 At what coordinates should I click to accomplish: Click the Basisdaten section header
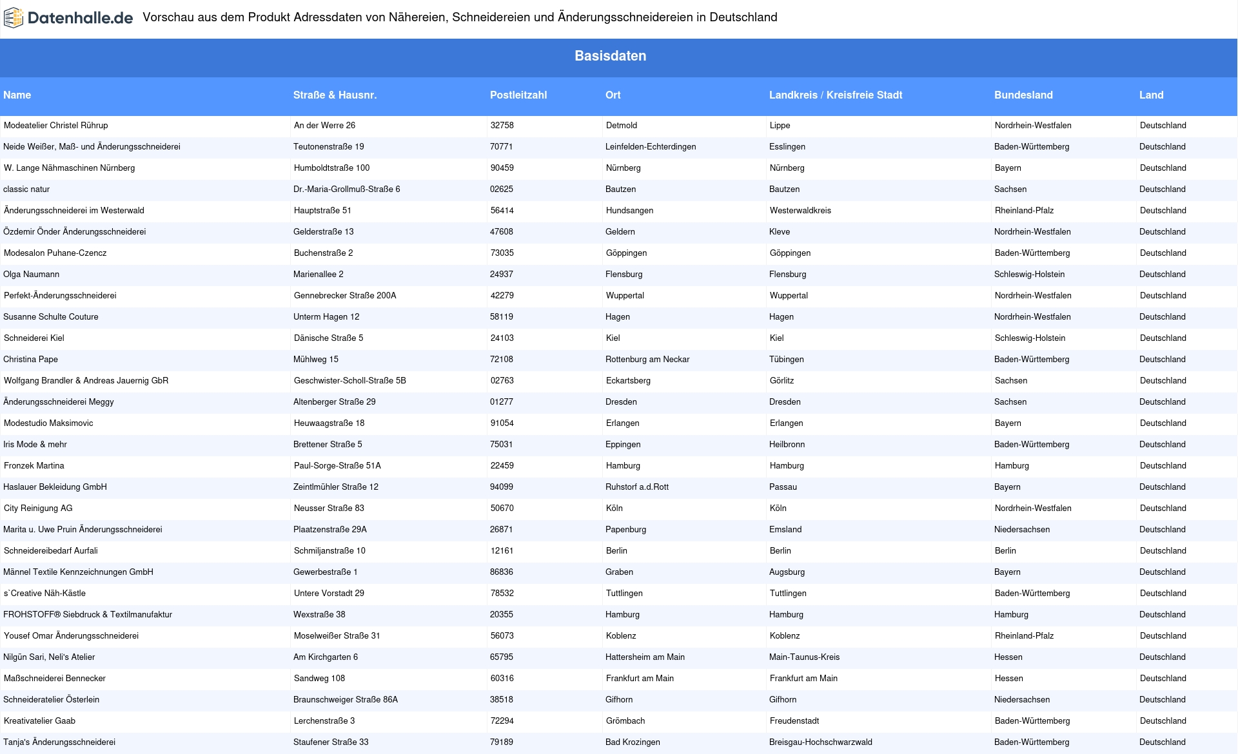[x=610, y=56]
